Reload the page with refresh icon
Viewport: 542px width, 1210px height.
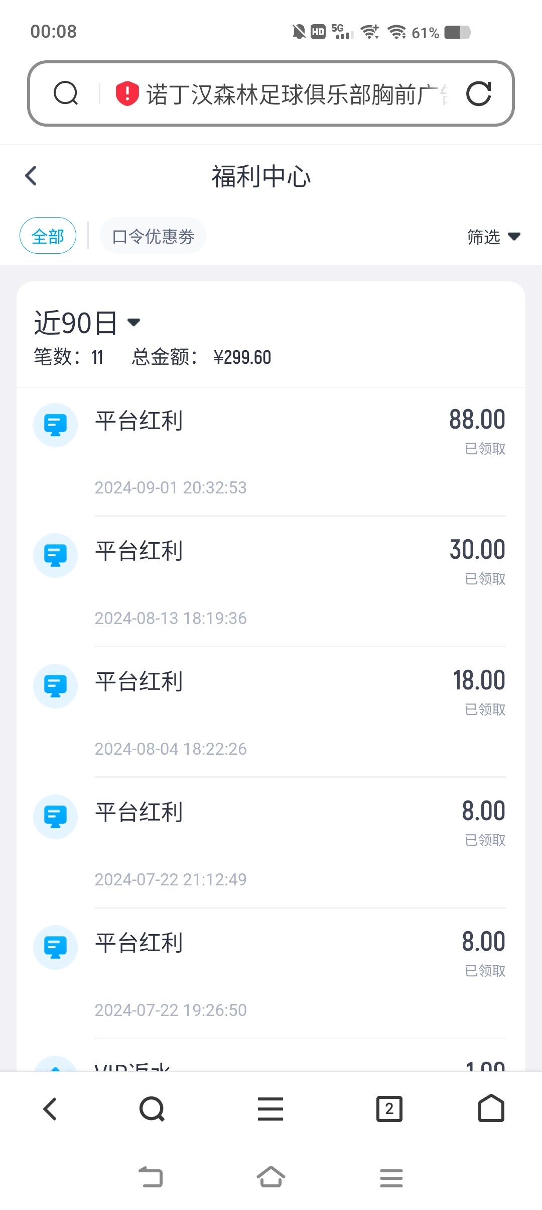point(479,93)
